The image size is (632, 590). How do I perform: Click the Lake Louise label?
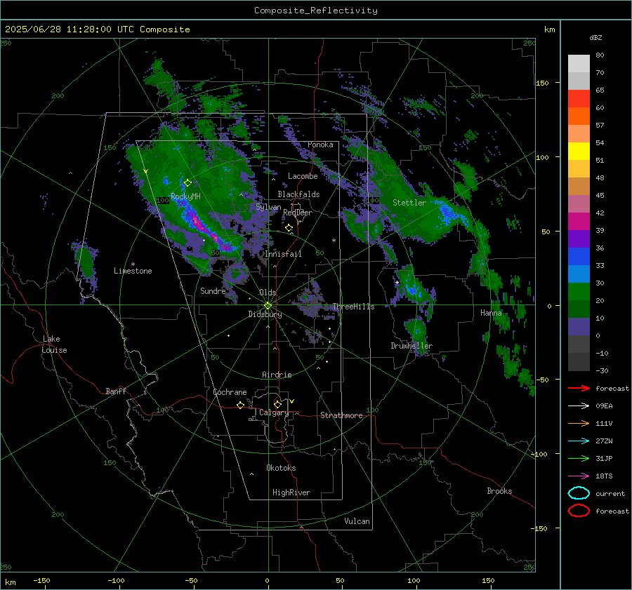(54, 344)
